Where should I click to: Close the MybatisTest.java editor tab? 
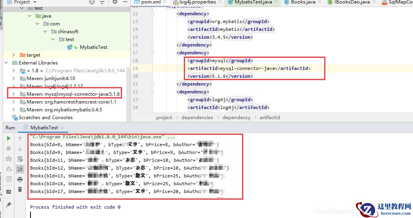[x=276, y=2]
